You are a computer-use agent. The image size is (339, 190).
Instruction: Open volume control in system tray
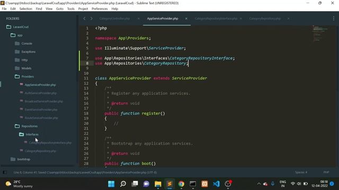tap(299, 184)
